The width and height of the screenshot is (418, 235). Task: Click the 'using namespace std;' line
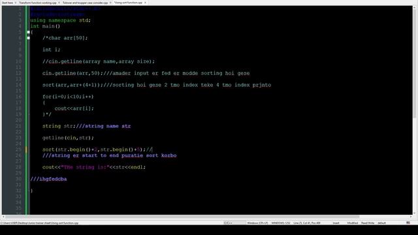[61, 20]
